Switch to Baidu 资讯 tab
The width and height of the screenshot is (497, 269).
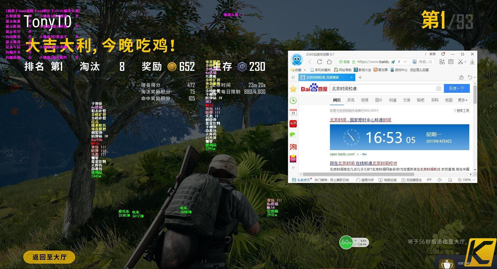pos(351,100)
